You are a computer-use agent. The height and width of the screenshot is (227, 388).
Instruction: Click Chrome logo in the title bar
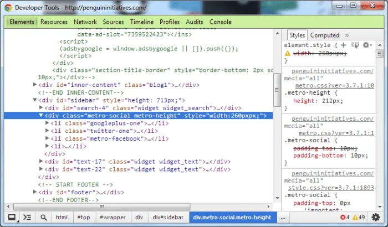tap(8, 8)
